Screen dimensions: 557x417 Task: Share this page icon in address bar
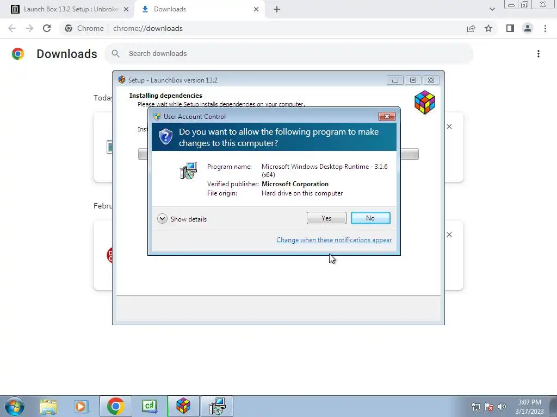pyautogui.click(x=471, y=28)
